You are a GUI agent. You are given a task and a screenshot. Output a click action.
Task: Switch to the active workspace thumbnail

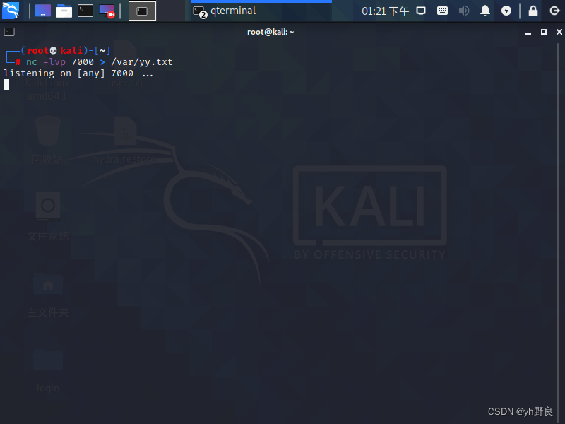(143, 11)
